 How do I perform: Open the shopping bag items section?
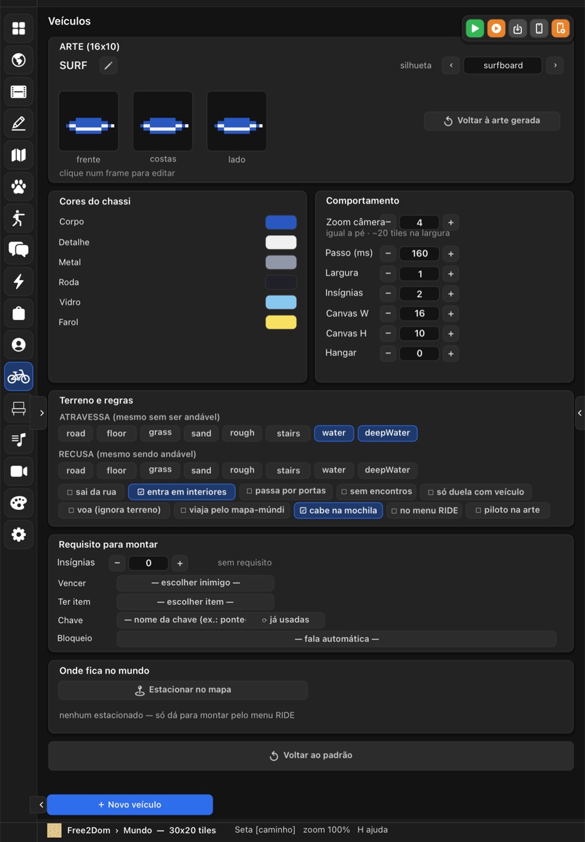click(x=19, y=313)
